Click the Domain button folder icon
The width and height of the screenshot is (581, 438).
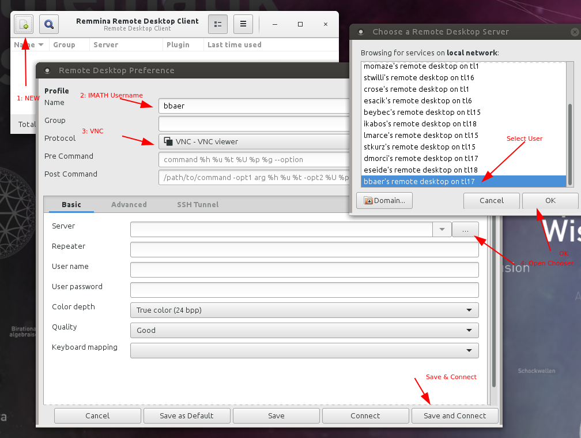point(368,201)
